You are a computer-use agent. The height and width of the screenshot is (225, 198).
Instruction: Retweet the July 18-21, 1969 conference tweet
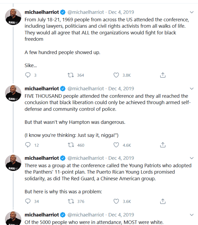tap(72, 75)
